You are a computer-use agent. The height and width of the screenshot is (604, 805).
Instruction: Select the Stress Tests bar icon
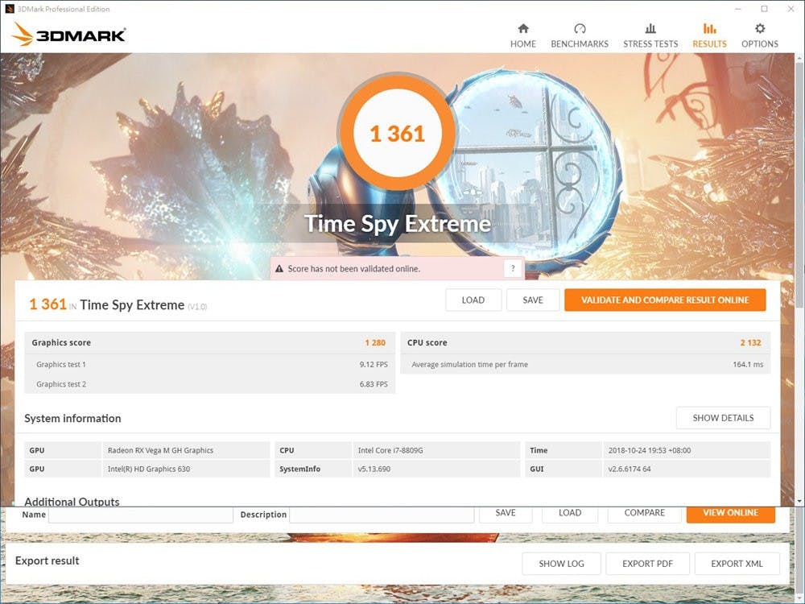point(650,29)
